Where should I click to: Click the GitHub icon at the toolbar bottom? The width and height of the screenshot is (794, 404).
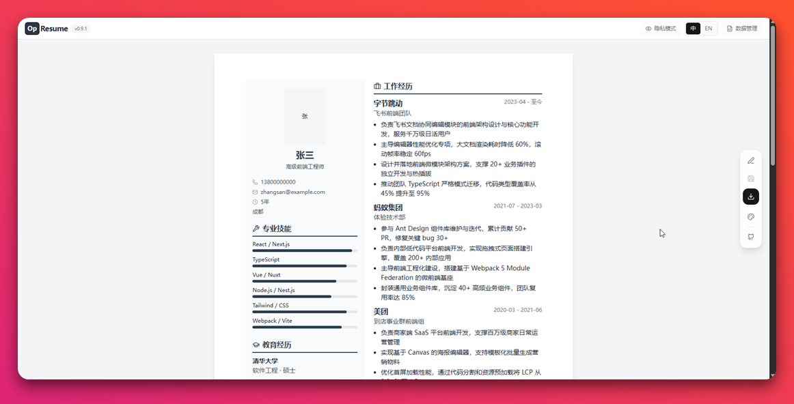(x=751, y=236)
